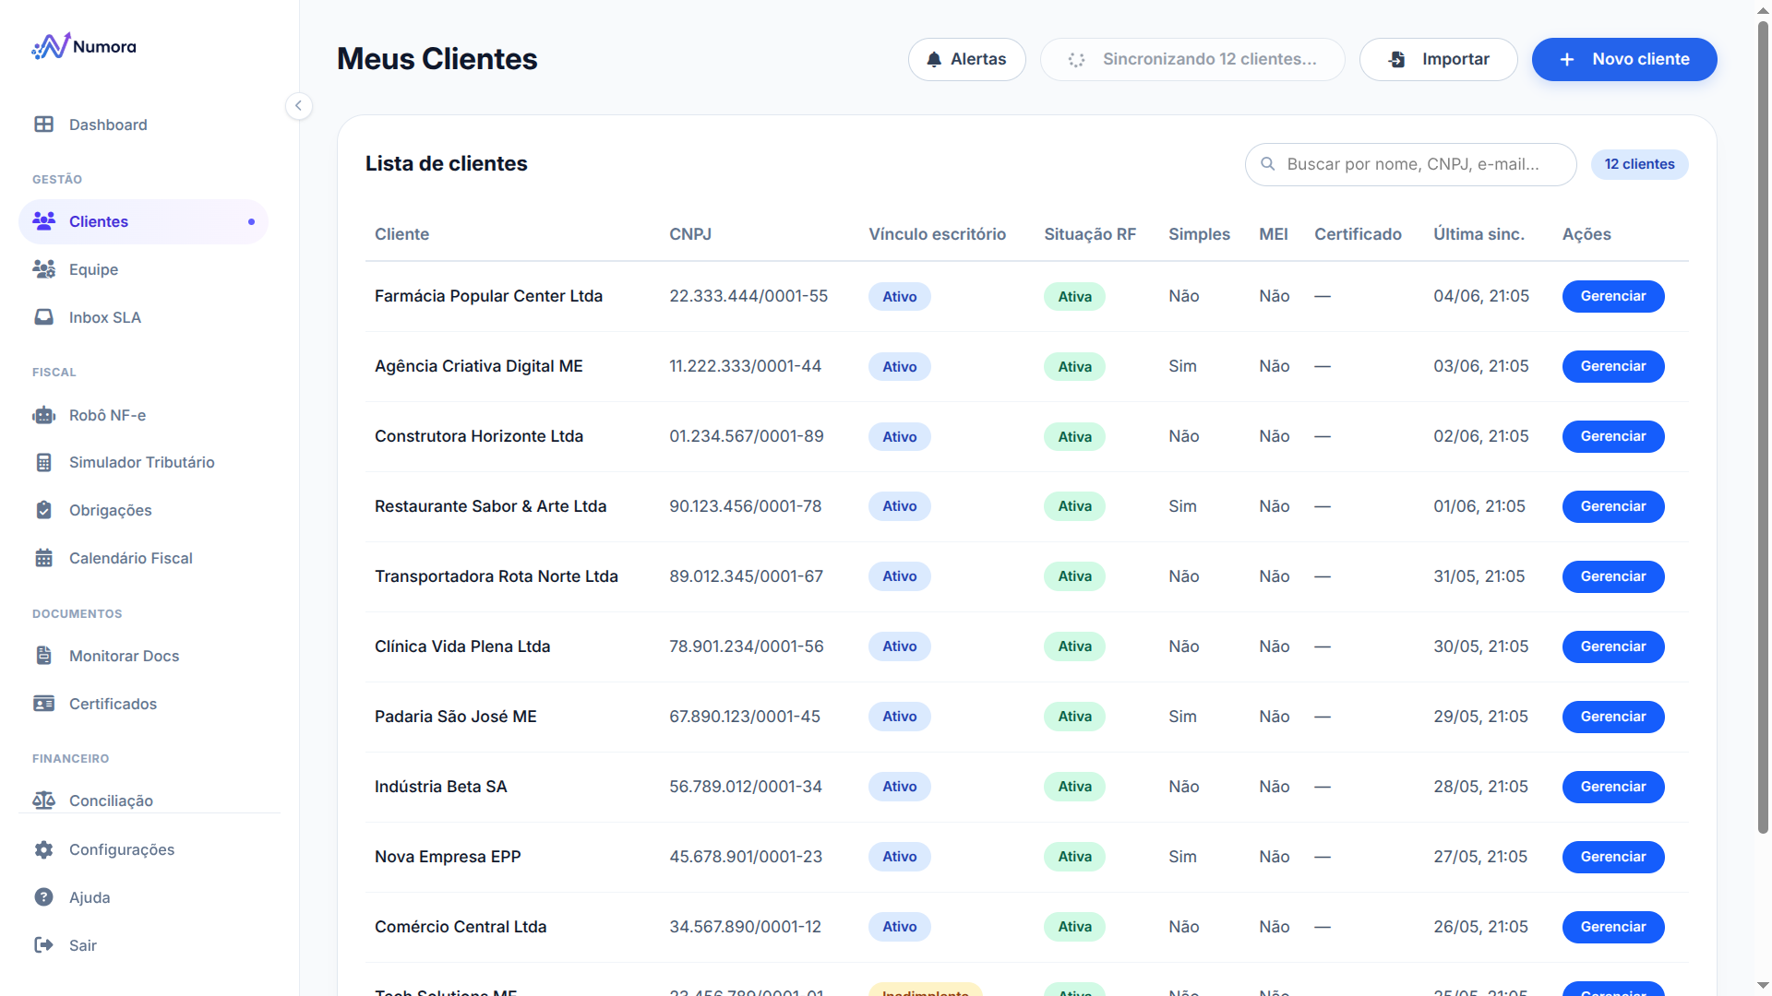This screenshot has height=996, width=1772.
Task: Click the search magnifier icon
Action: click(1268, 164)
